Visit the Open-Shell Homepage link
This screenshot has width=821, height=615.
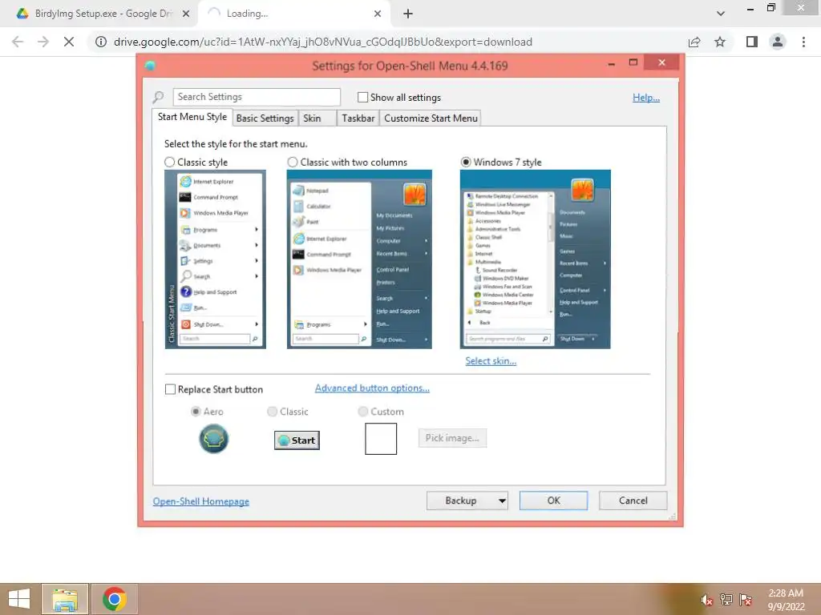pyautogui.click(x=201, y=501)
